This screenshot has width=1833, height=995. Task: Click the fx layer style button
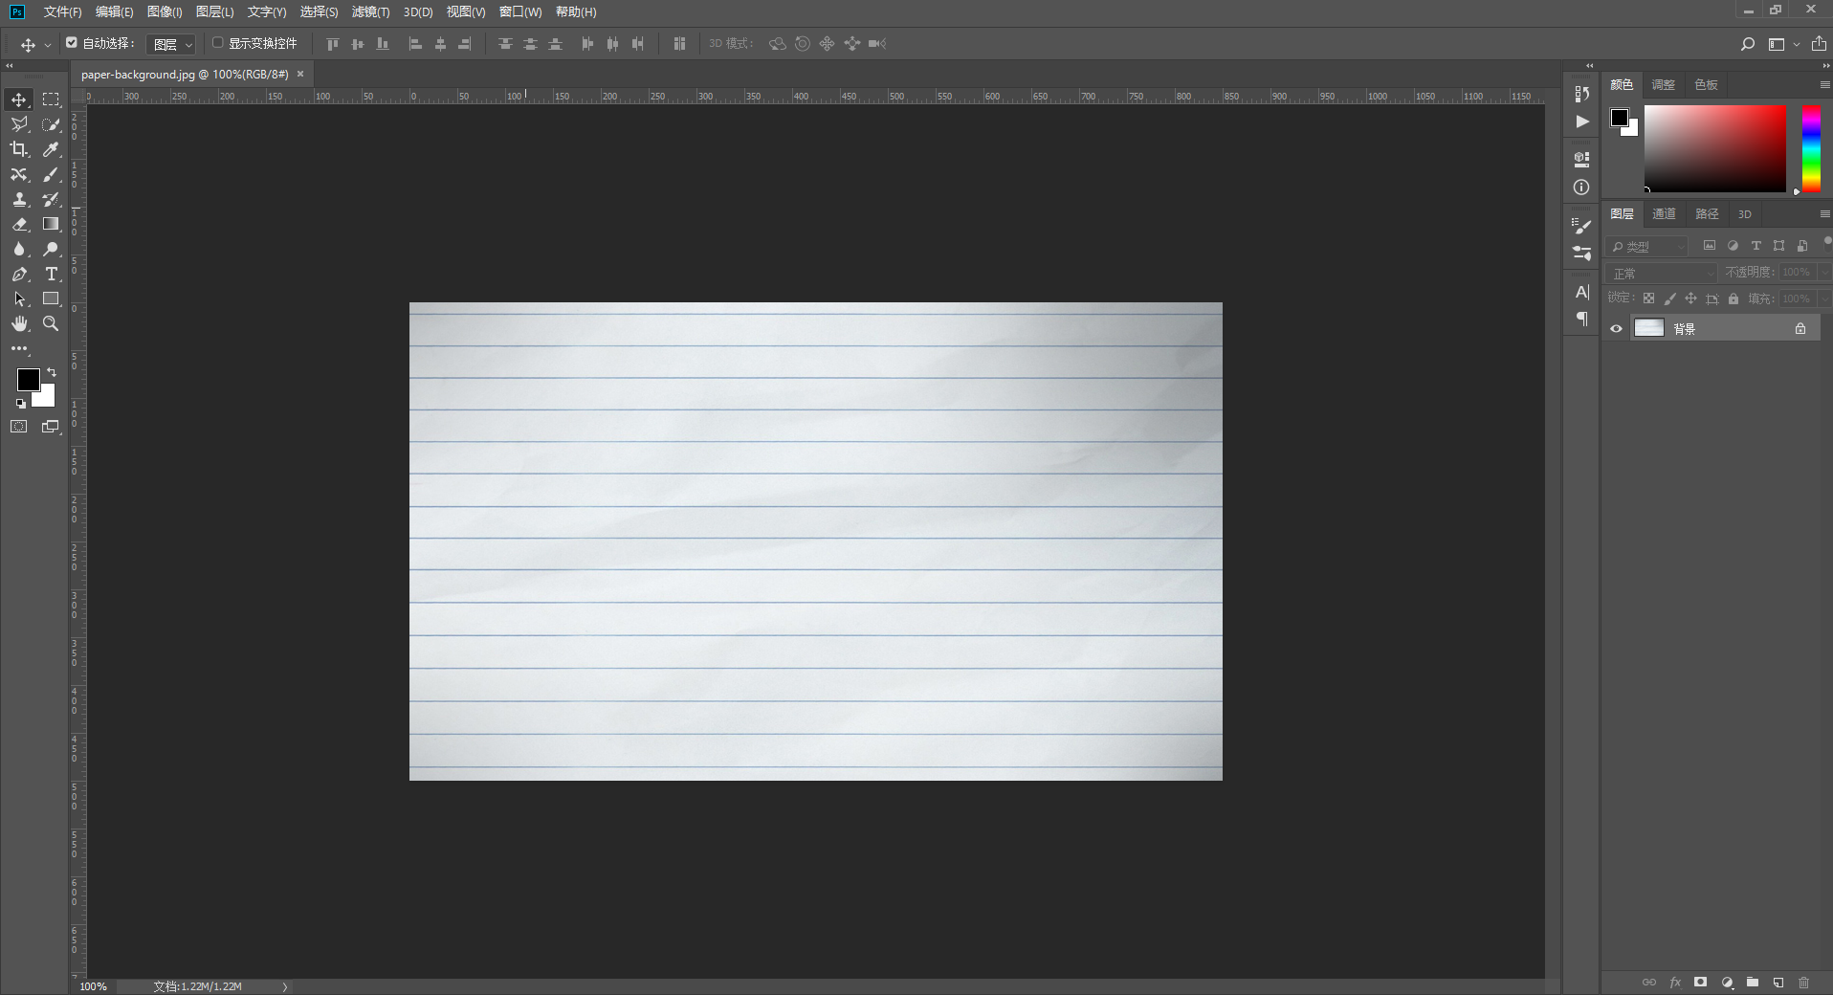(x=1675, y=983)
